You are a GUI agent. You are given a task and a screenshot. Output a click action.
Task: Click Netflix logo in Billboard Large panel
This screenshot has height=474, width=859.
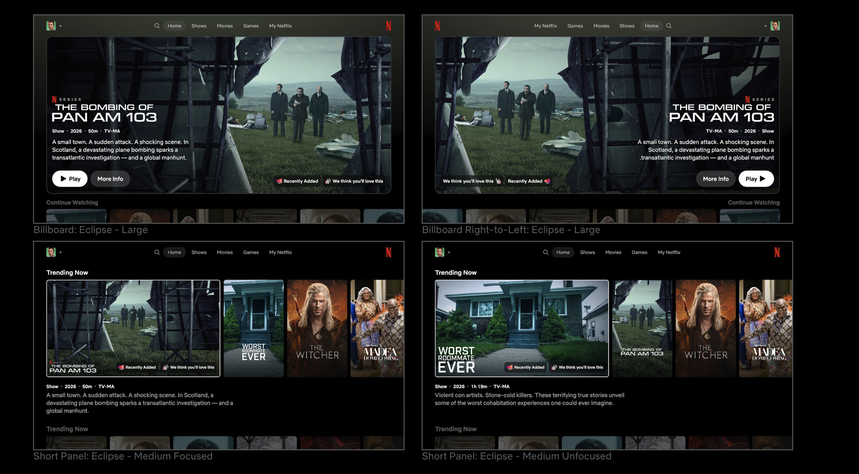click(389, 26)
